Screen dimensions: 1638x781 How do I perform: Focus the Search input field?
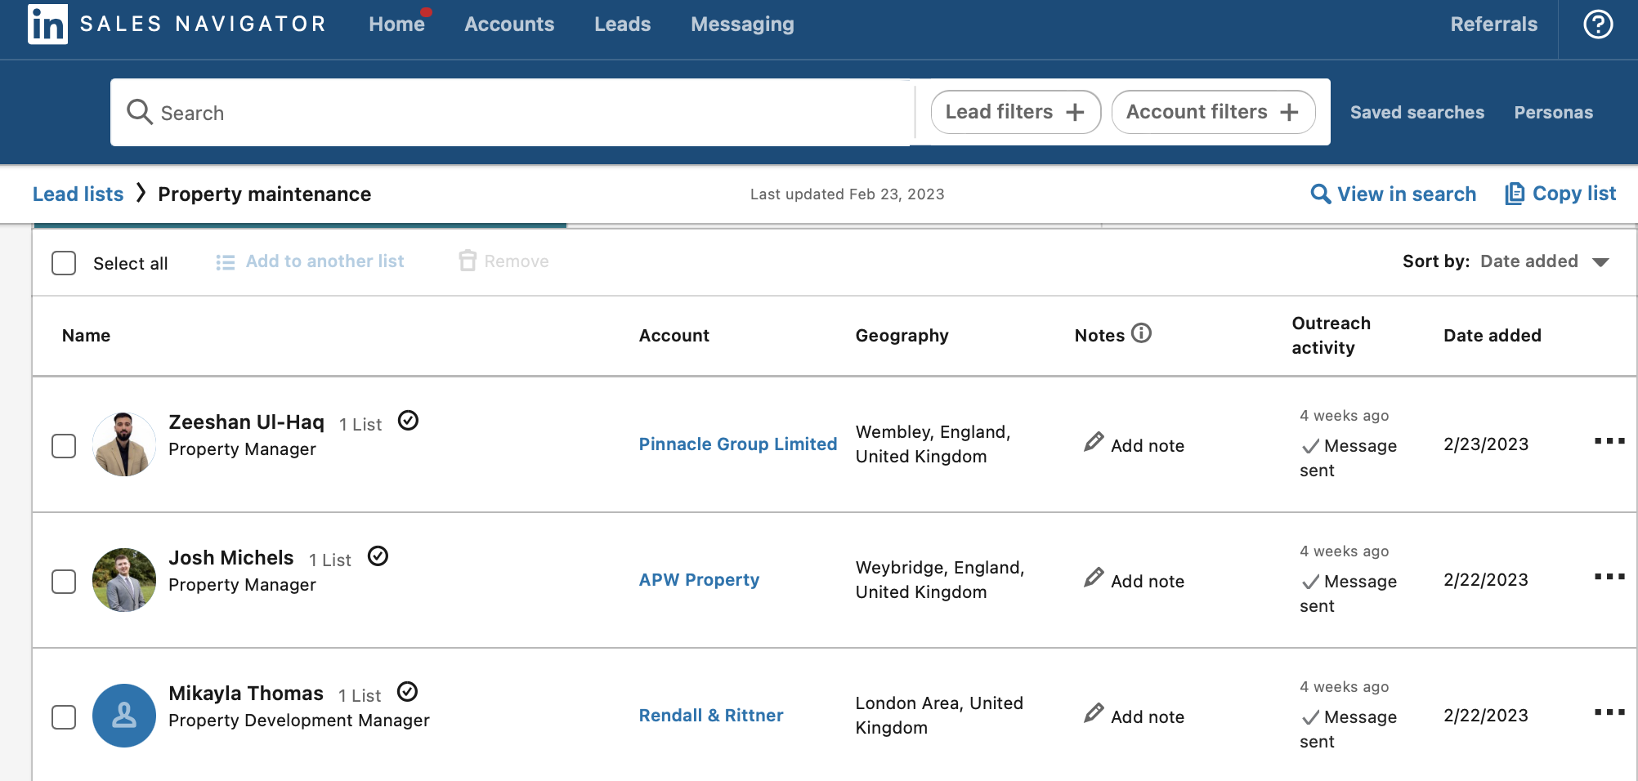pos(511,113)
